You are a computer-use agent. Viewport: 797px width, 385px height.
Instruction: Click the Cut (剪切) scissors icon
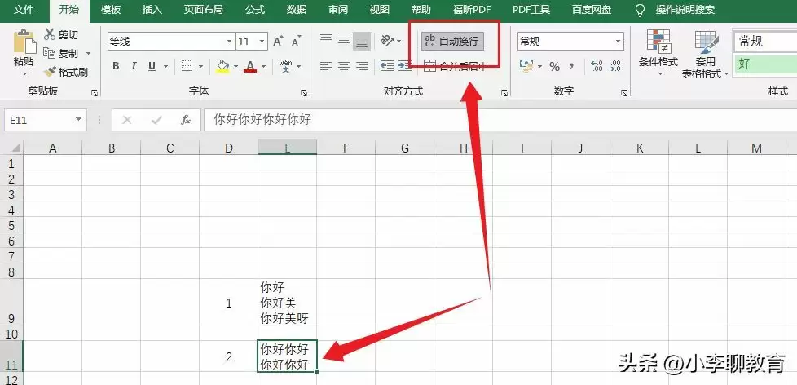(x=50, y=34)
